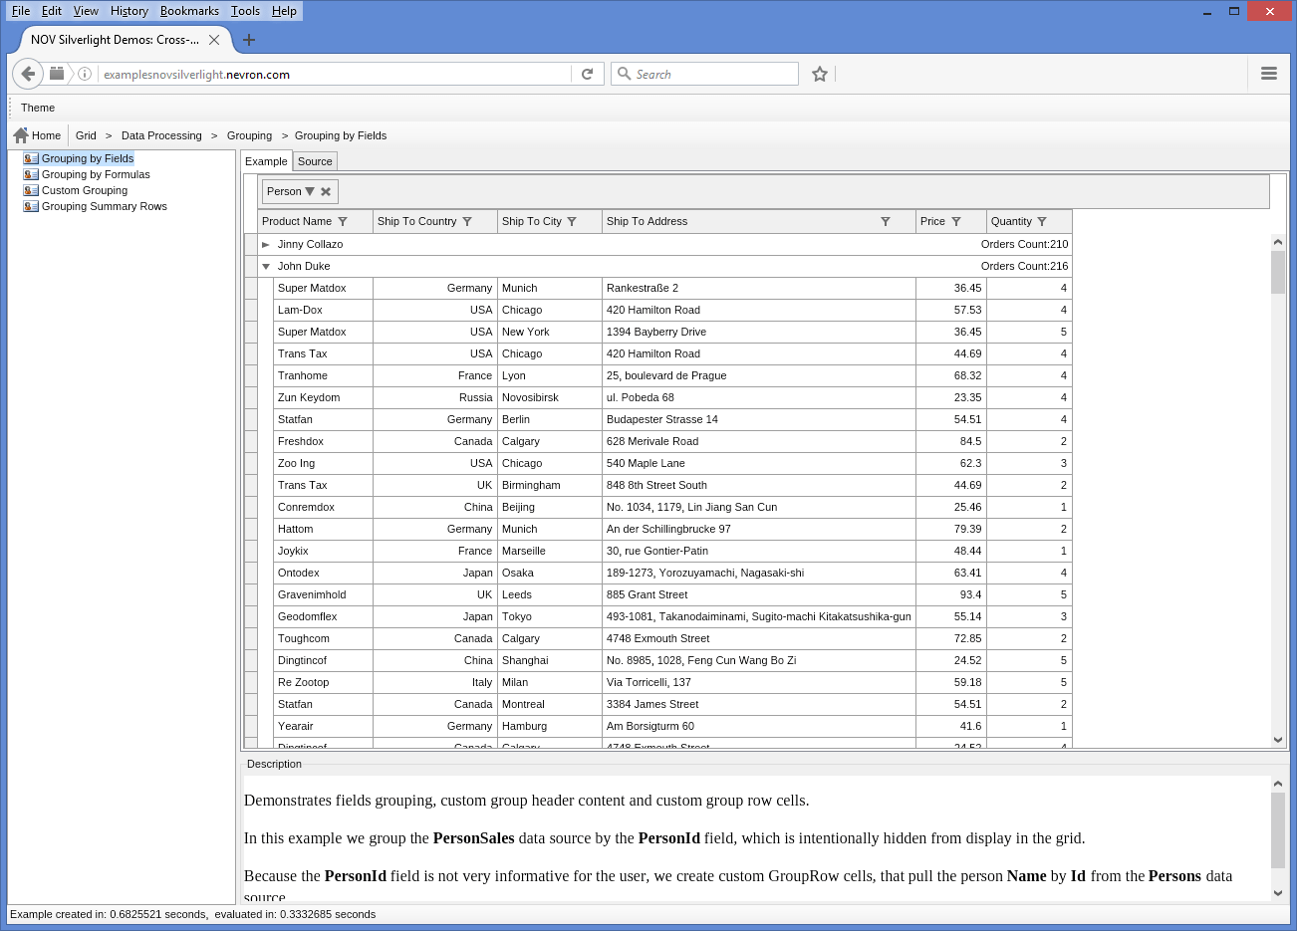Open the File menu
This screenshot has height=931, width=1297.
coord(21,11)
